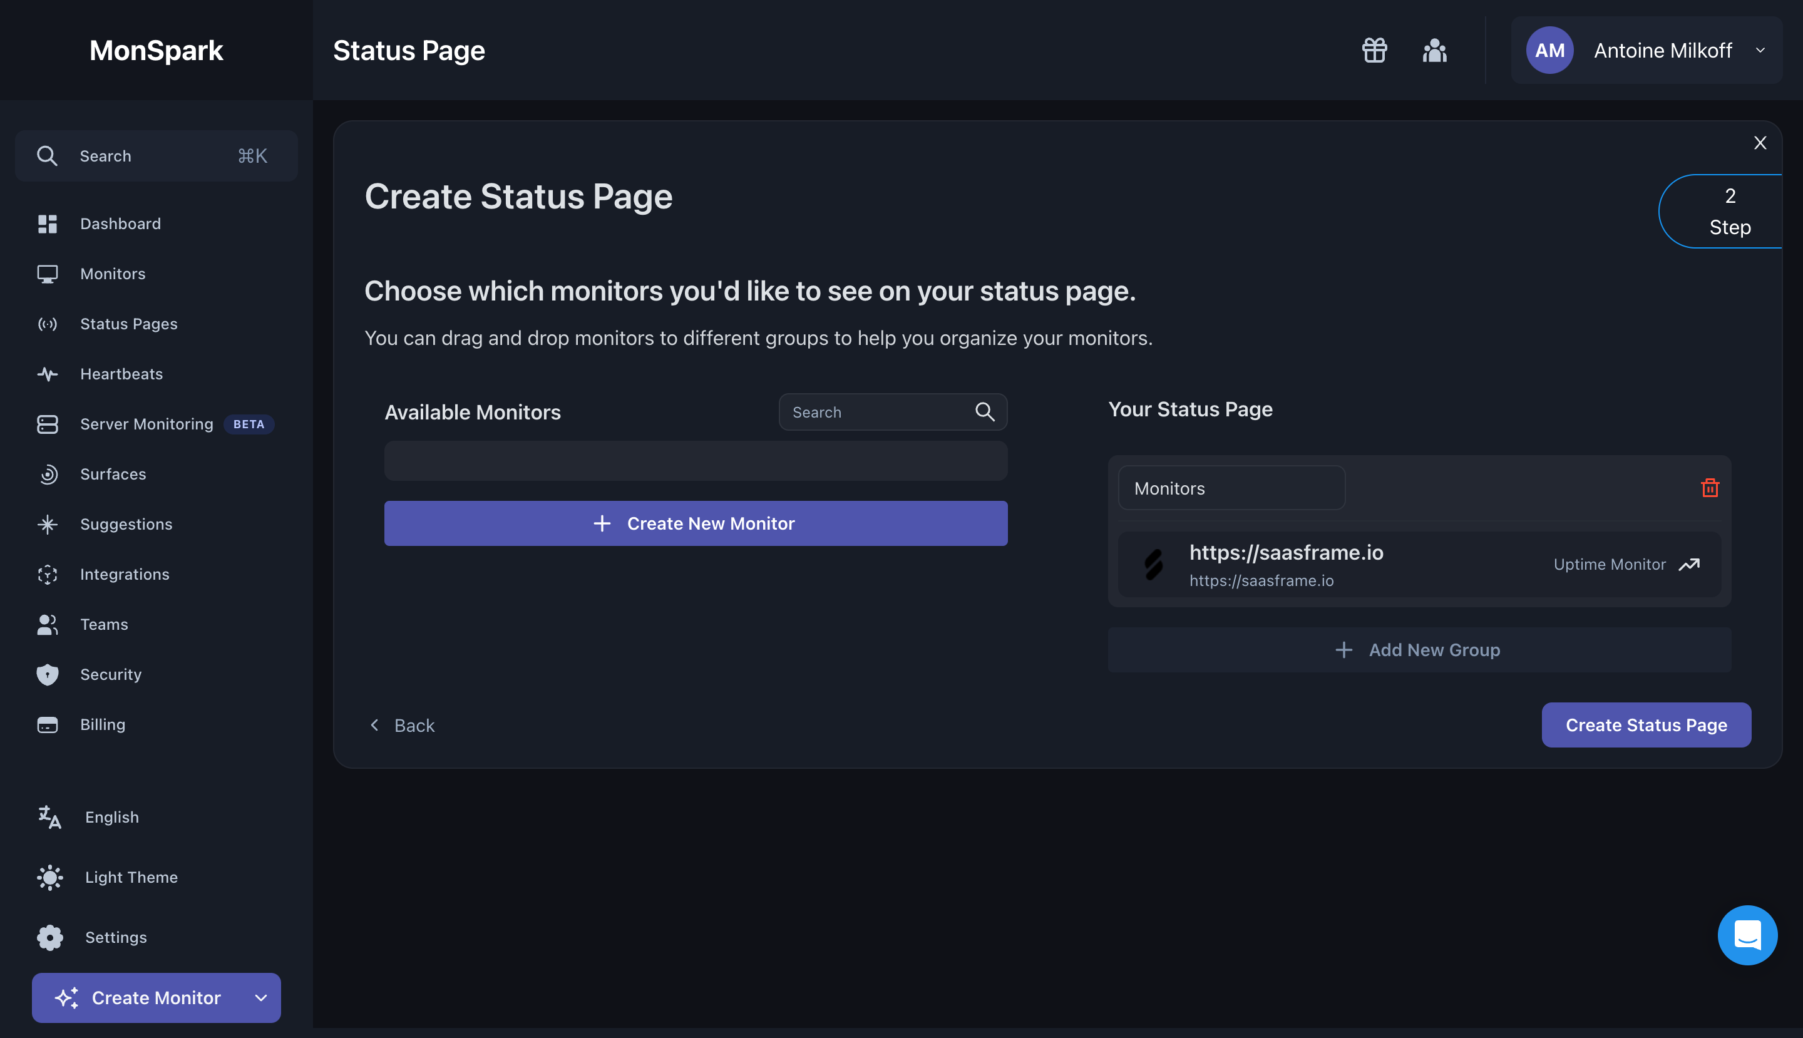The image size is (1803, 1038).
Task: Select the https://saasframe.io monitor row
Action: (x=1419, y=565)
